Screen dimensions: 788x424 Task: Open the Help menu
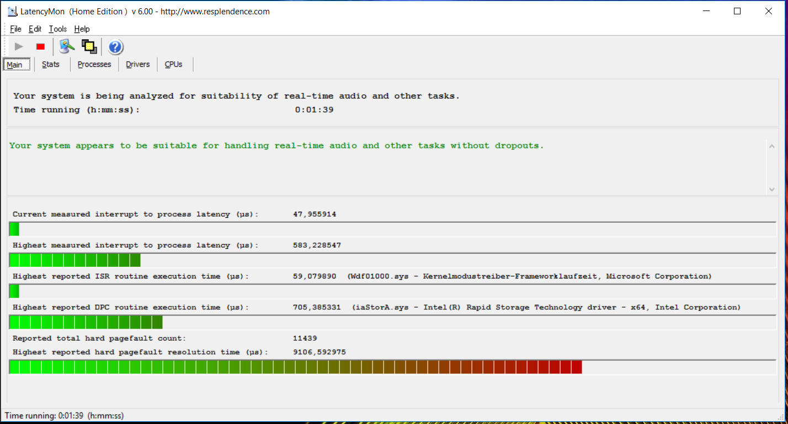(x=82, y=29)
